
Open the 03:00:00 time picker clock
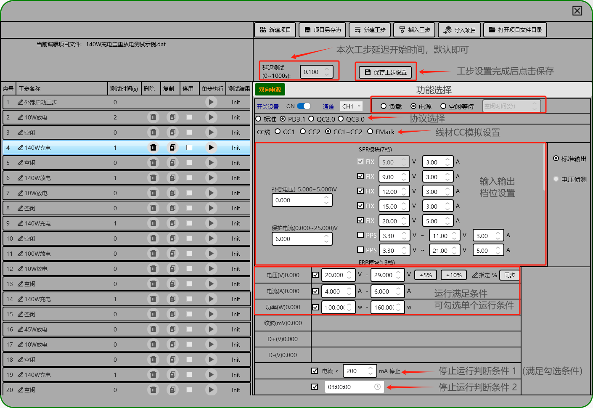pos(377,387)
